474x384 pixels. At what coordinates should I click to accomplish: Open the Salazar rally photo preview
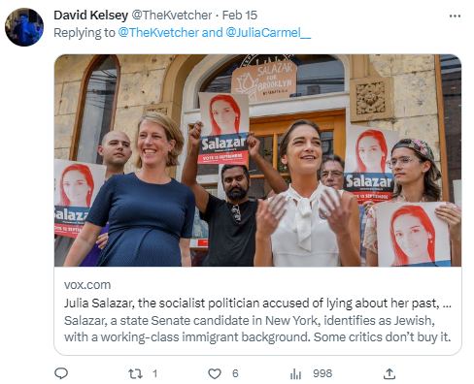(x=257, y=160)
